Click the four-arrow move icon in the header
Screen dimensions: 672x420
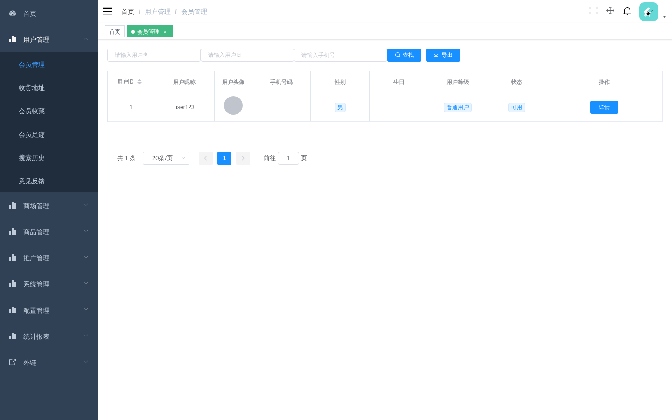click(610, 11)
